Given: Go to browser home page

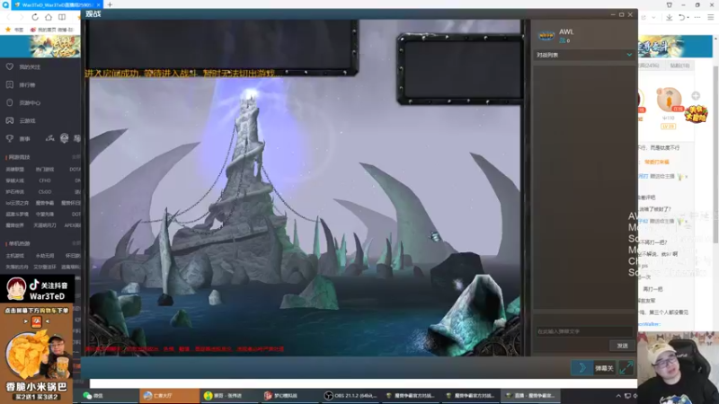Looking at the screenshot, I should [x=49, y=17].
